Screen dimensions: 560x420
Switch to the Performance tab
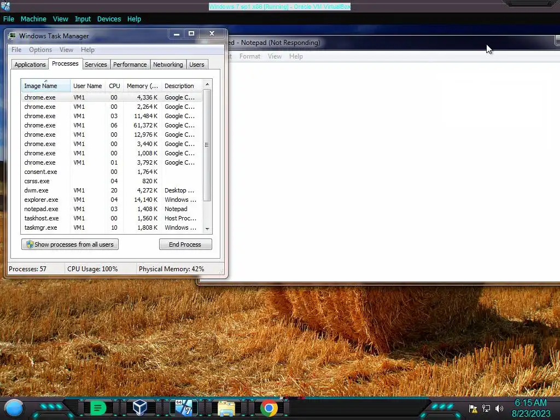tap(130, 65)
